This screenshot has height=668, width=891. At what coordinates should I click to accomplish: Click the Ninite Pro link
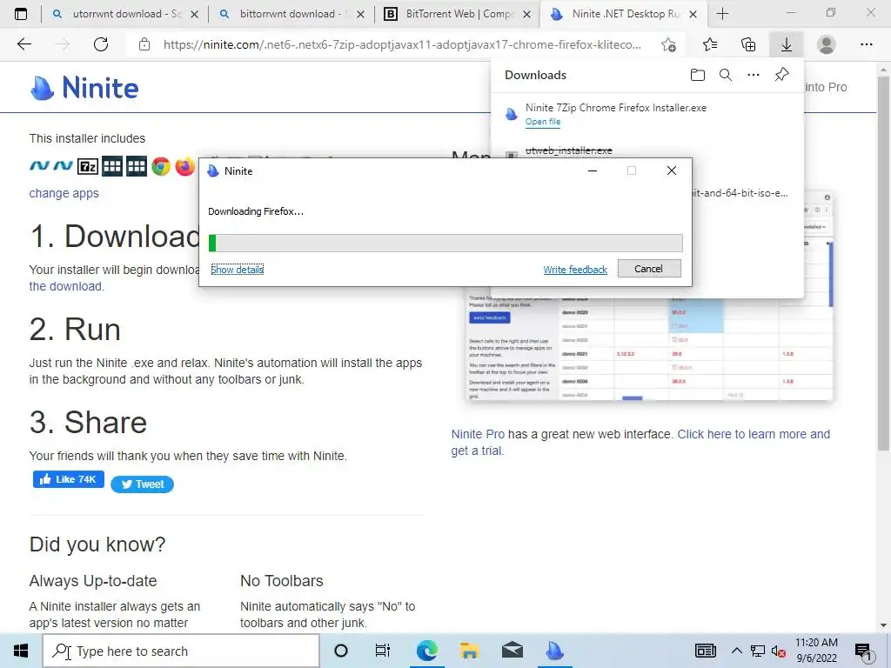(x=478, y=434)
